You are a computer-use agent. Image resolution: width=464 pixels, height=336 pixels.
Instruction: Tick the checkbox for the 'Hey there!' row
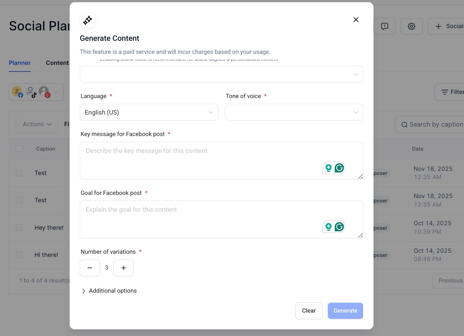coord(19,227)
